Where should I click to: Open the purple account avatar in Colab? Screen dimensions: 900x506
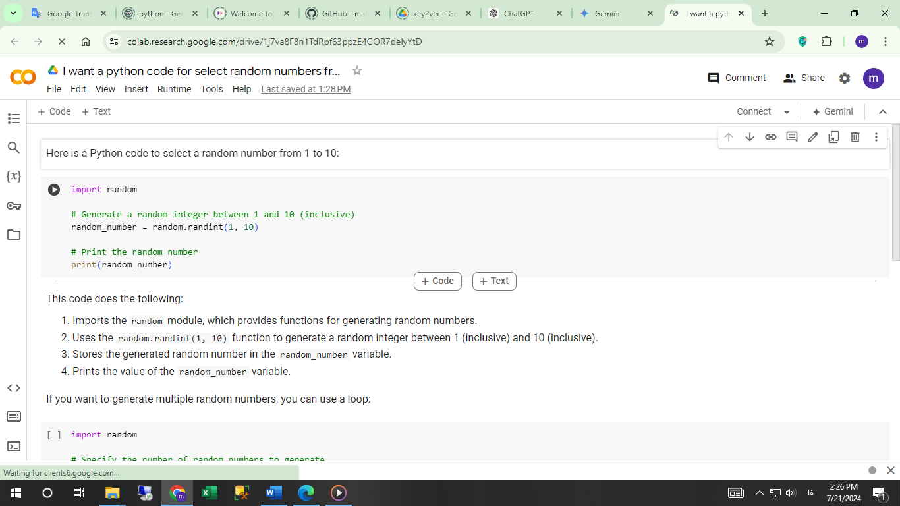874,78
